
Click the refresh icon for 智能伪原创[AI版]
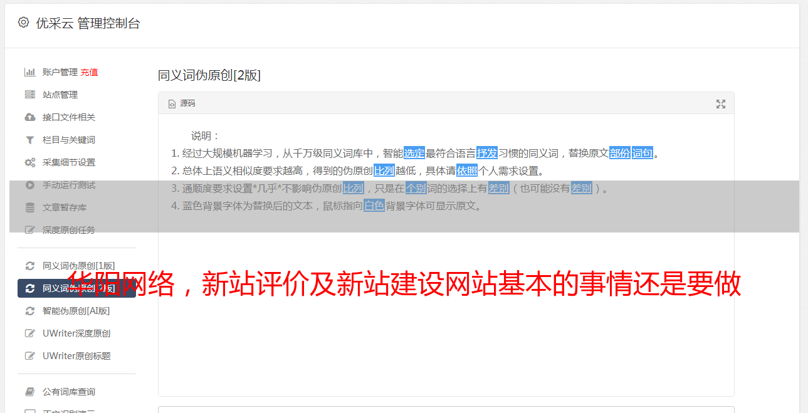pyautogui.click(x=29, y=311)
